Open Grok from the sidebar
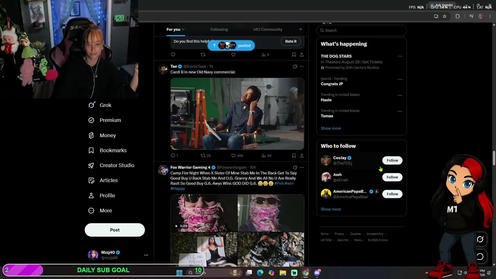The image size is (496, 279). (x=100, y=105)
